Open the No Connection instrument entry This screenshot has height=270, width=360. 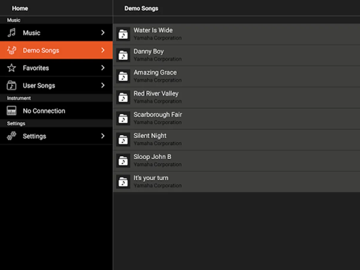click(x=56, y=111)
